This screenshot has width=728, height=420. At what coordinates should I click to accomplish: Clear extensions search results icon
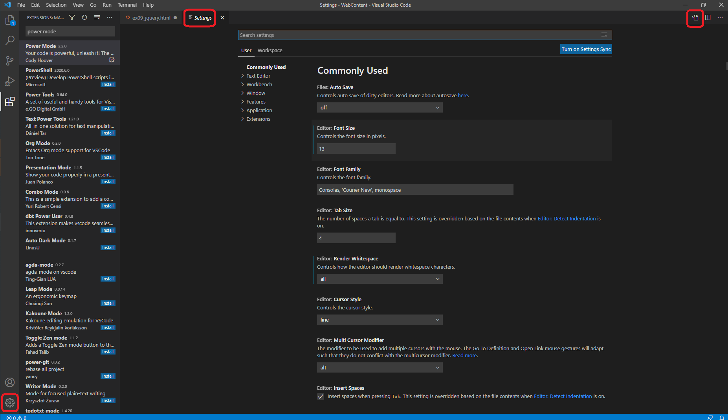tap(97, 17)
